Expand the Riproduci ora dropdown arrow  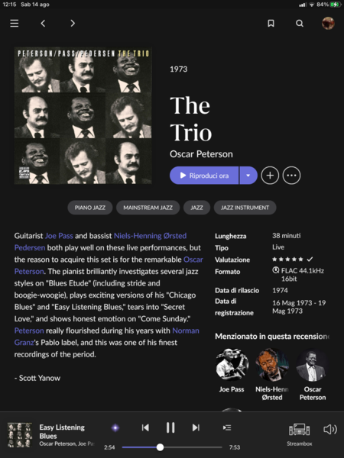click(x=248, y=176)
